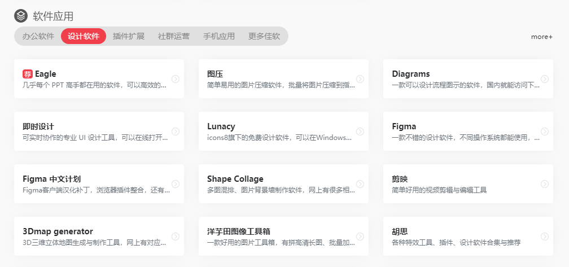Click the arrow icon on 3Dmap generator card

tap(175, 237)
